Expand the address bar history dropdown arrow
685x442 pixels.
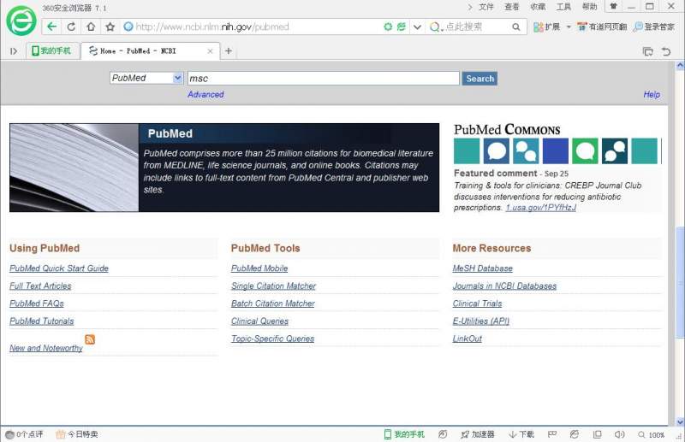pyautogui.click(x=417, y=27)
